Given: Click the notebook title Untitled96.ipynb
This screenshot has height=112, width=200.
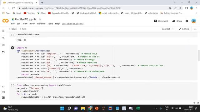Looking at the screenshot, I should coord(25,19).
